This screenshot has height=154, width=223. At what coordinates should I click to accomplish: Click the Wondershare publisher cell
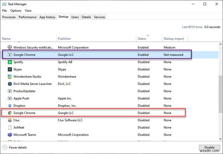click(x=67, y=77)
